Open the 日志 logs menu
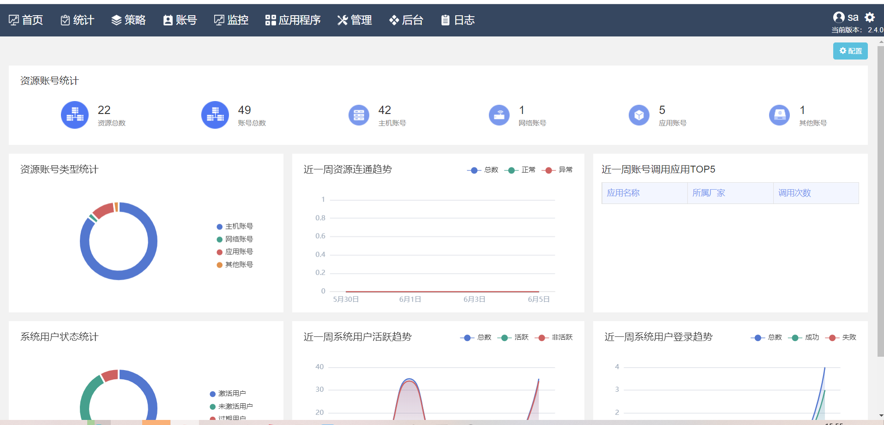Viewport: 884px width, 425px height. coord(457,20)
